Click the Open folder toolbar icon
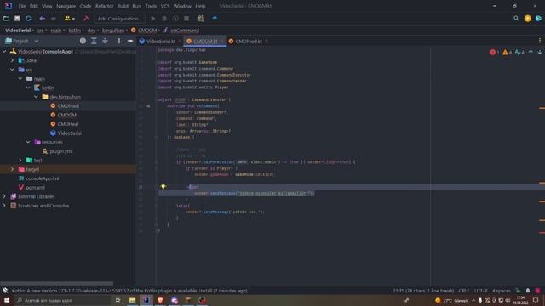Image resolution: width=545 pixels, height=306 pixels. pos(6,19)
